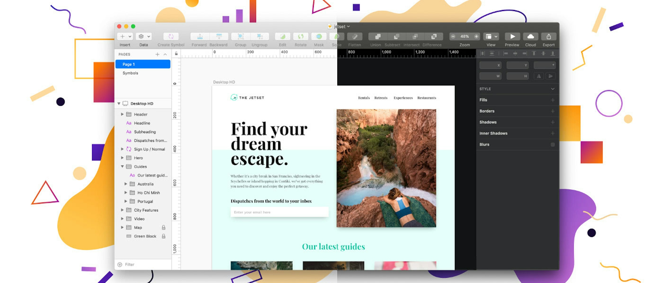663x283 pixels.
Task: Unlock the Green Block layer
Action: tap(164, 236)
